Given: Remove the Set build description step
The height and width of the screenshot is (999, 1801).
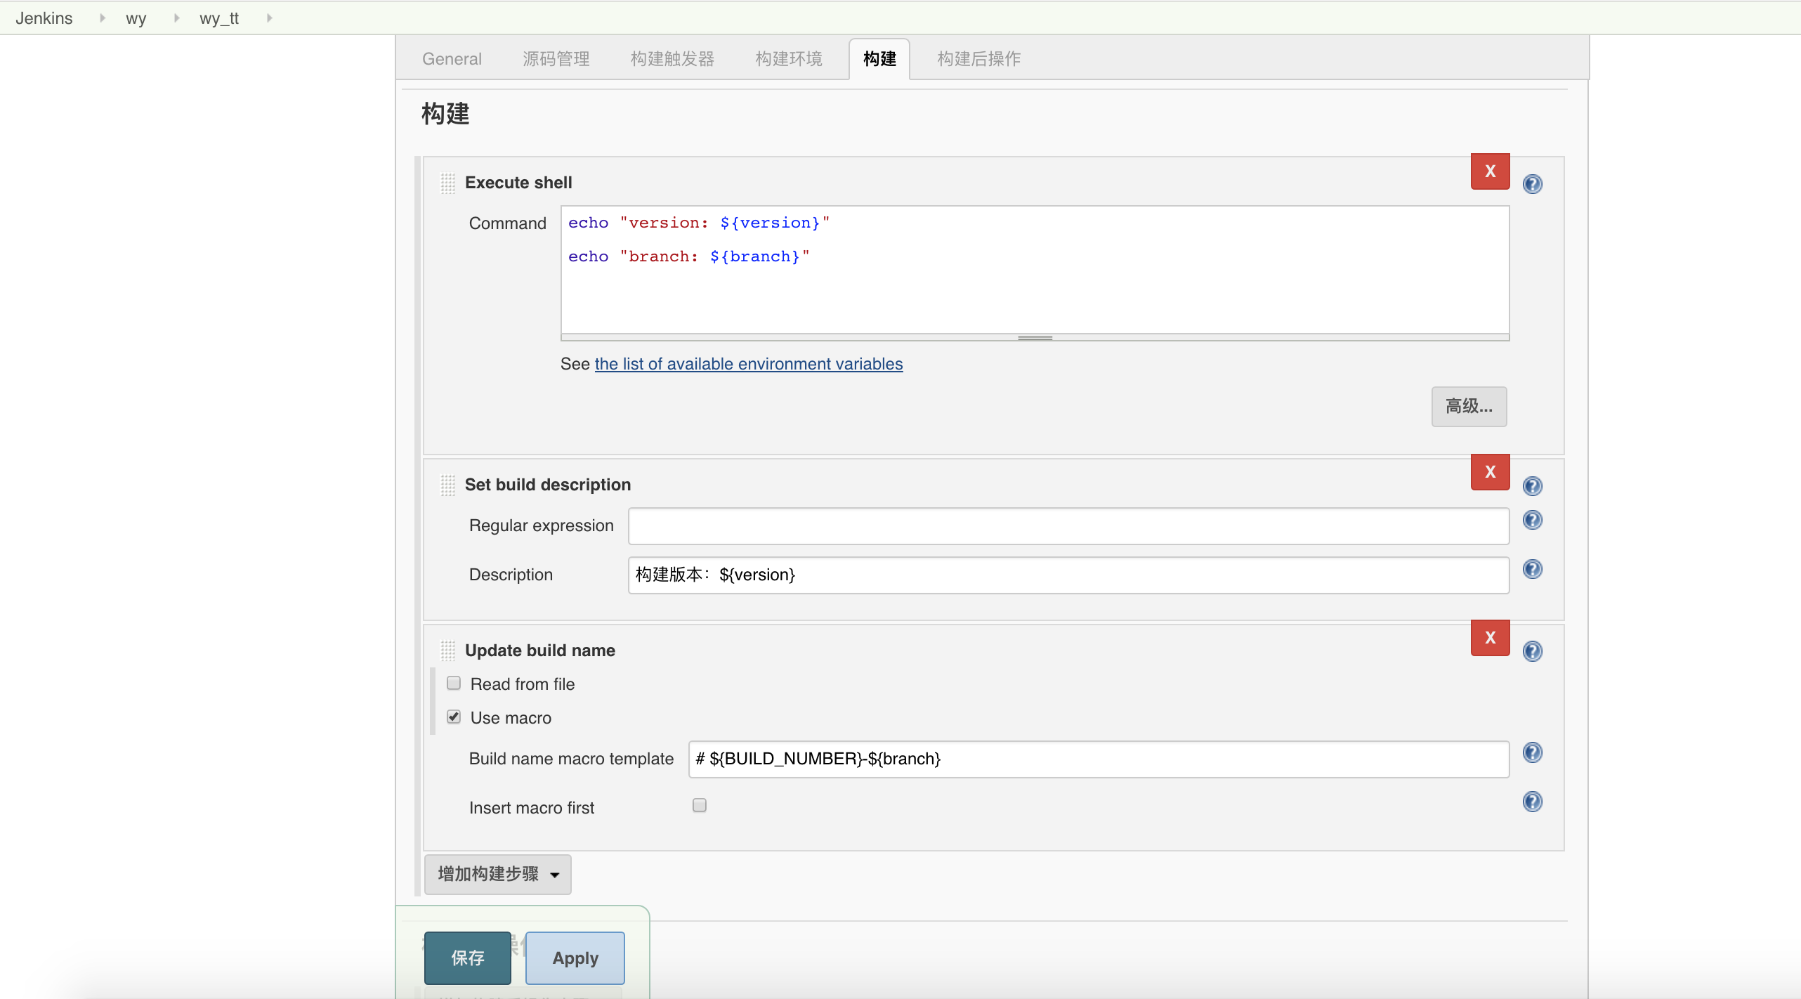Looking at the screenshot, I should pos(1489,472).
